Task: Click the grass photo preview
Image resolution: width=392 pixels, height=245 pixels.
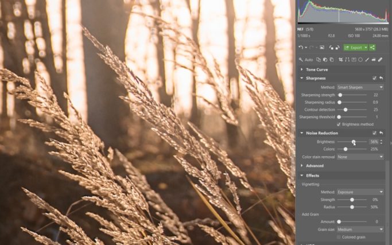Action: click(148, 123)
